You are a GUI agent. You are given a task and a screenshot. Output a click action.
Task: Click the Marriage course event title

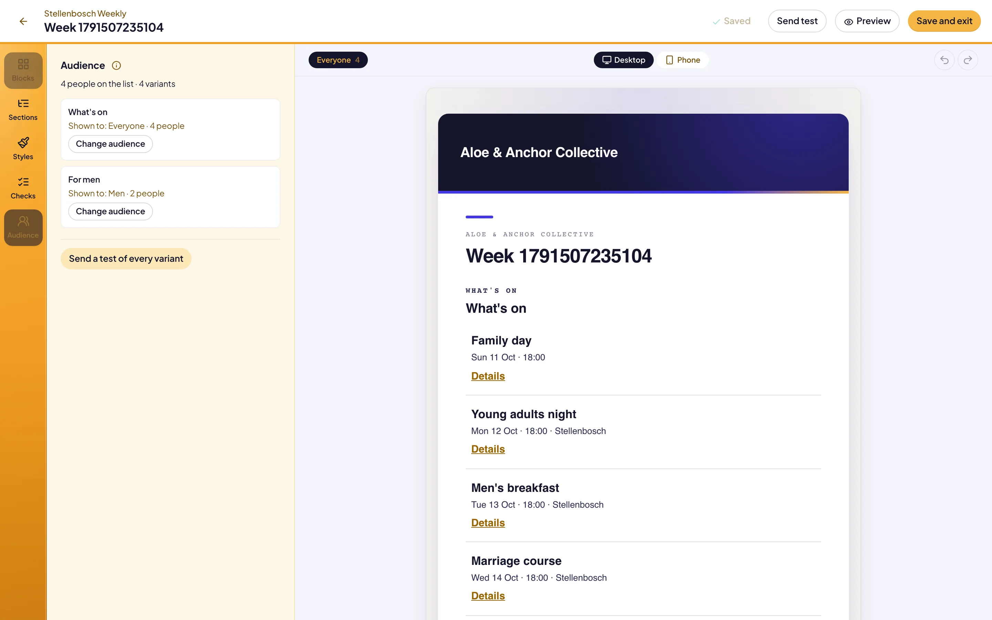click(x=516, y=561)
